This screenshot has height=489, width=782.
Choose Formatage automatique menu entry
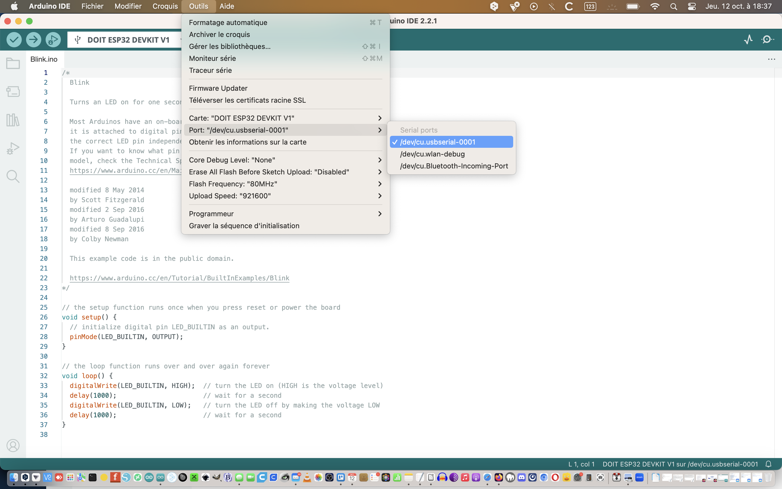(x=228, y=23)
